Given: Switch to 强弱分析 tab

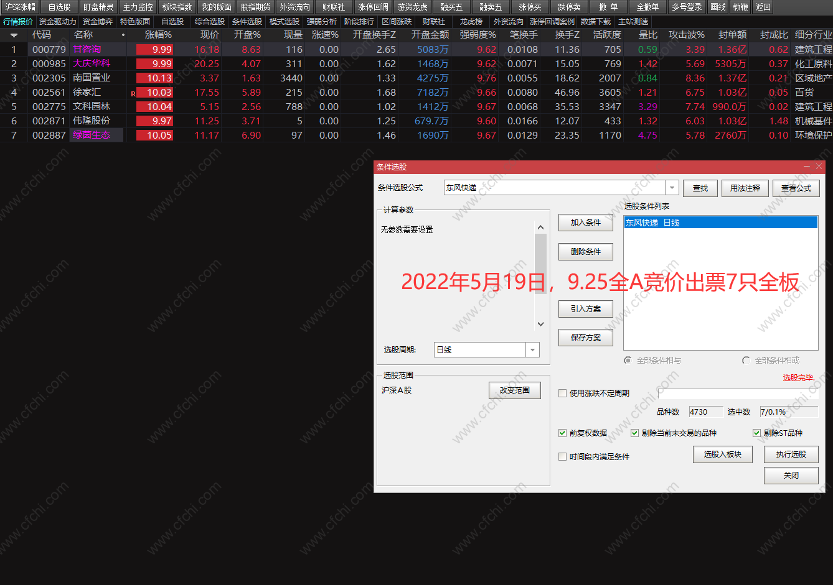Looking at the screenshot, I should 322,22.
